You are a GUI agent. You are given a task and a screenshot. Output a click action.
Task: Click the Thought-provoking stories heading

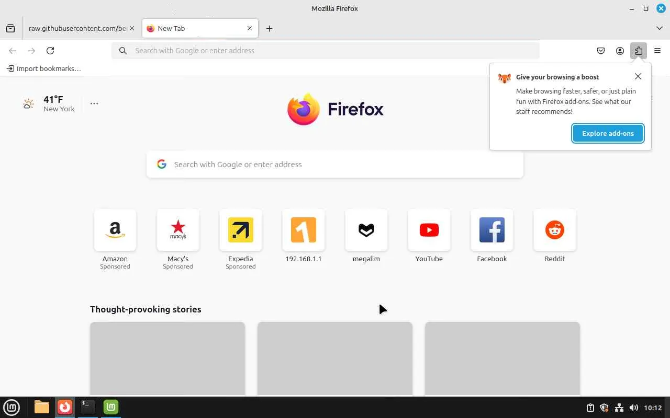point(146,309)
